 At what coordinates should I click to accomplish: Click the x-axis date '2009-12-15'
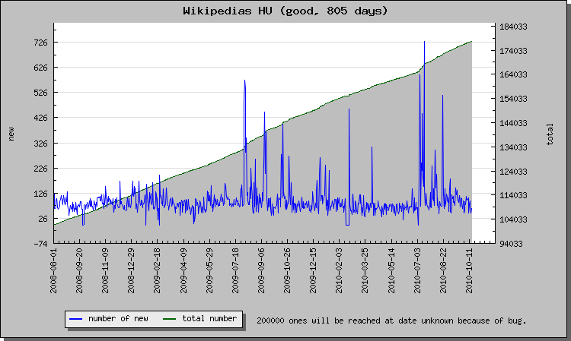click(313, 271)
